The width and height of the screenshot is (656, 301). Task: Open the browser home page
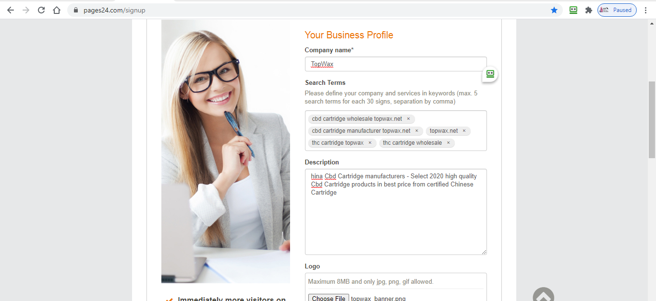pos(57,10)
